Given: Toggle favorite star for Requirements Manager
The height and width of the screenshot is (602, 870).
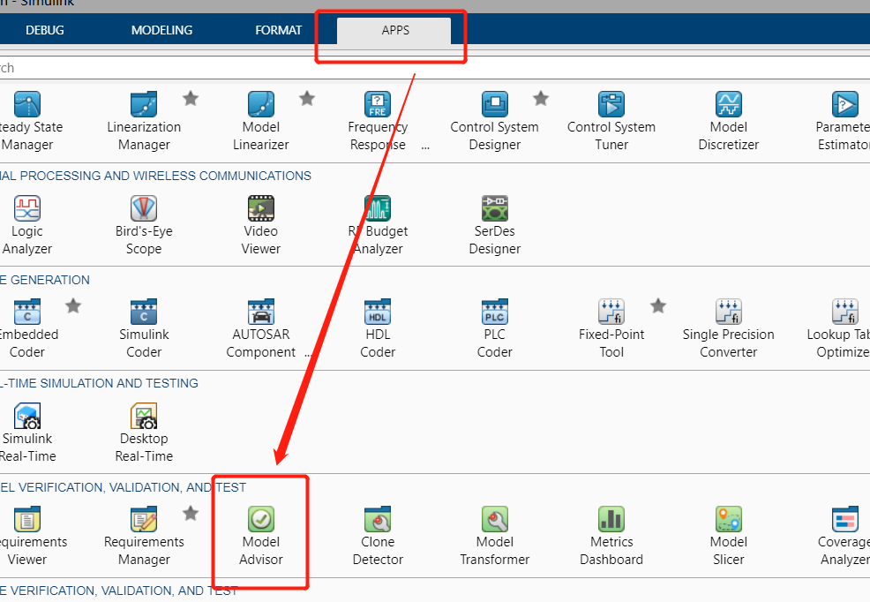Looking at the screenshot, I should pos(191,513).
